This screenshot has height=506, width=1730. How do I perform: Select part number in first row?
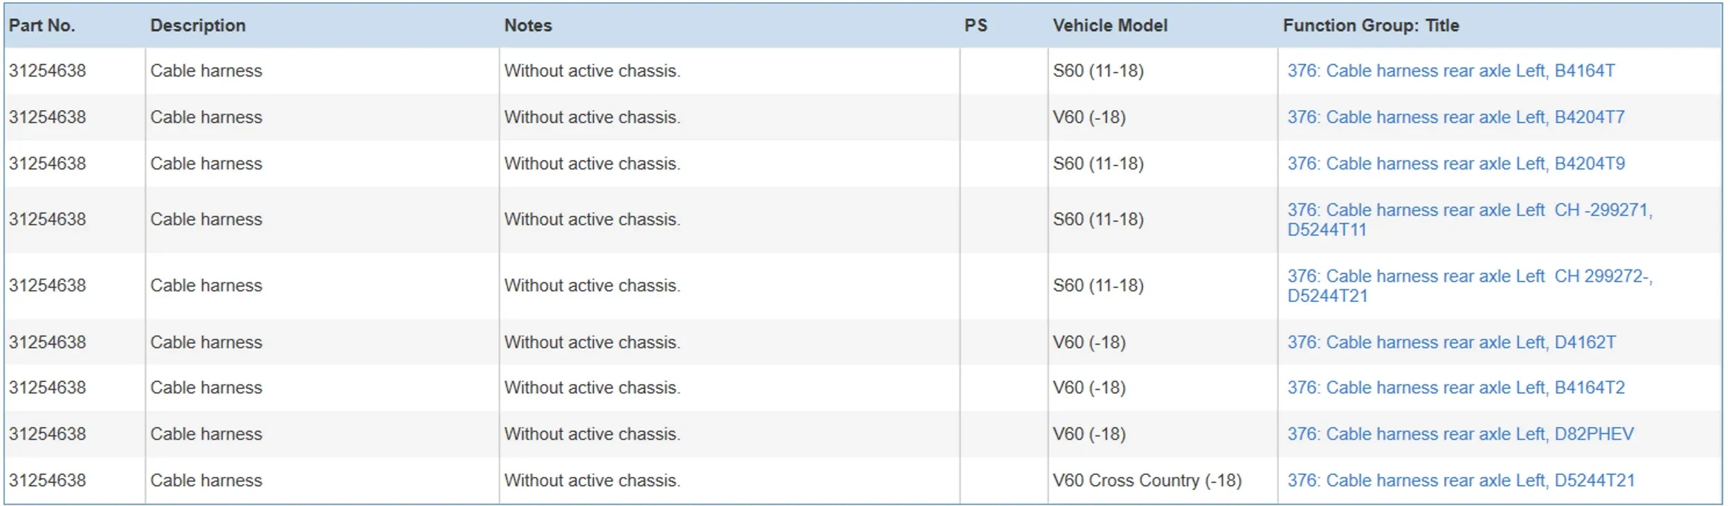pyautogui.click(x=47, y=71)
